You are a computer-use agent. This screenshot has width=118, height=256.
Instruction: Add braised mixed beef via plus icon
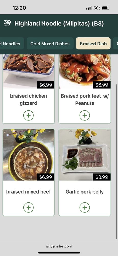tap(29, 208)
